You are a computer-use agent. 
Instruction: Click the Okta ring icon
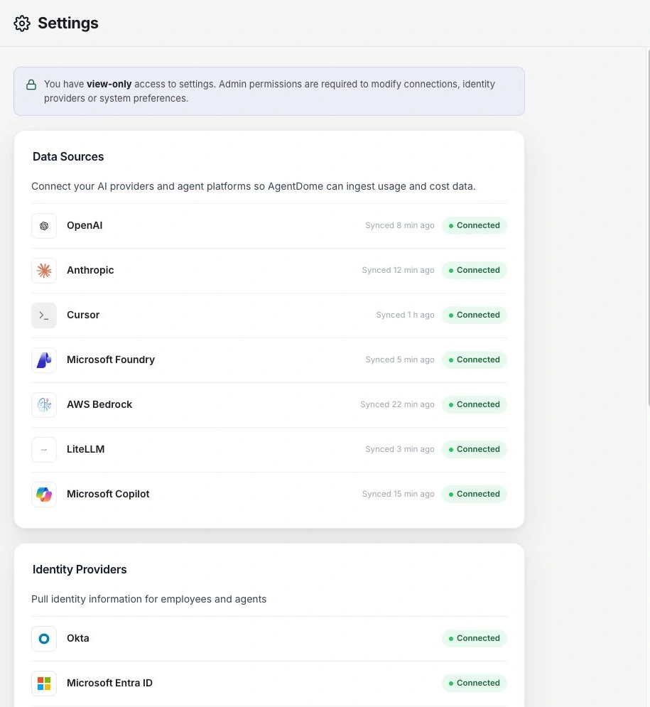pyautogui.click(x=44, y=639)
